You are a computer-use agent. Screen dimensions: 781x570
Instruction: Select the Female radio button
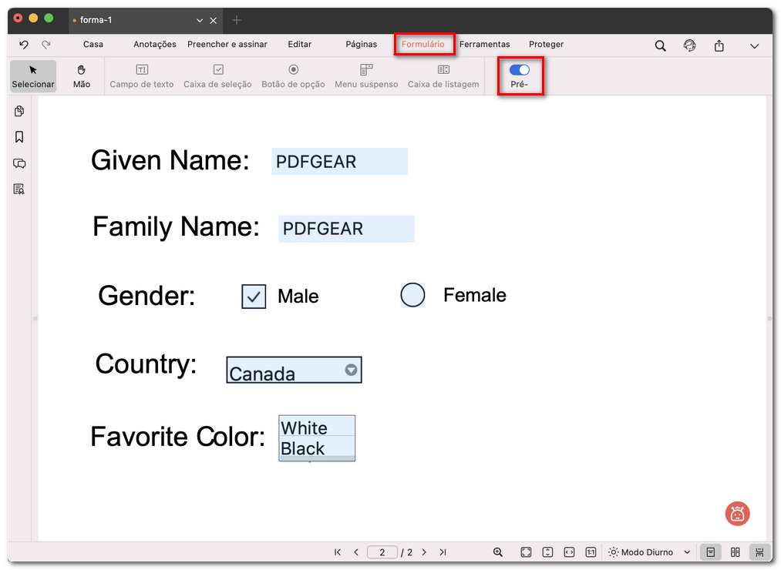[412, 295]
